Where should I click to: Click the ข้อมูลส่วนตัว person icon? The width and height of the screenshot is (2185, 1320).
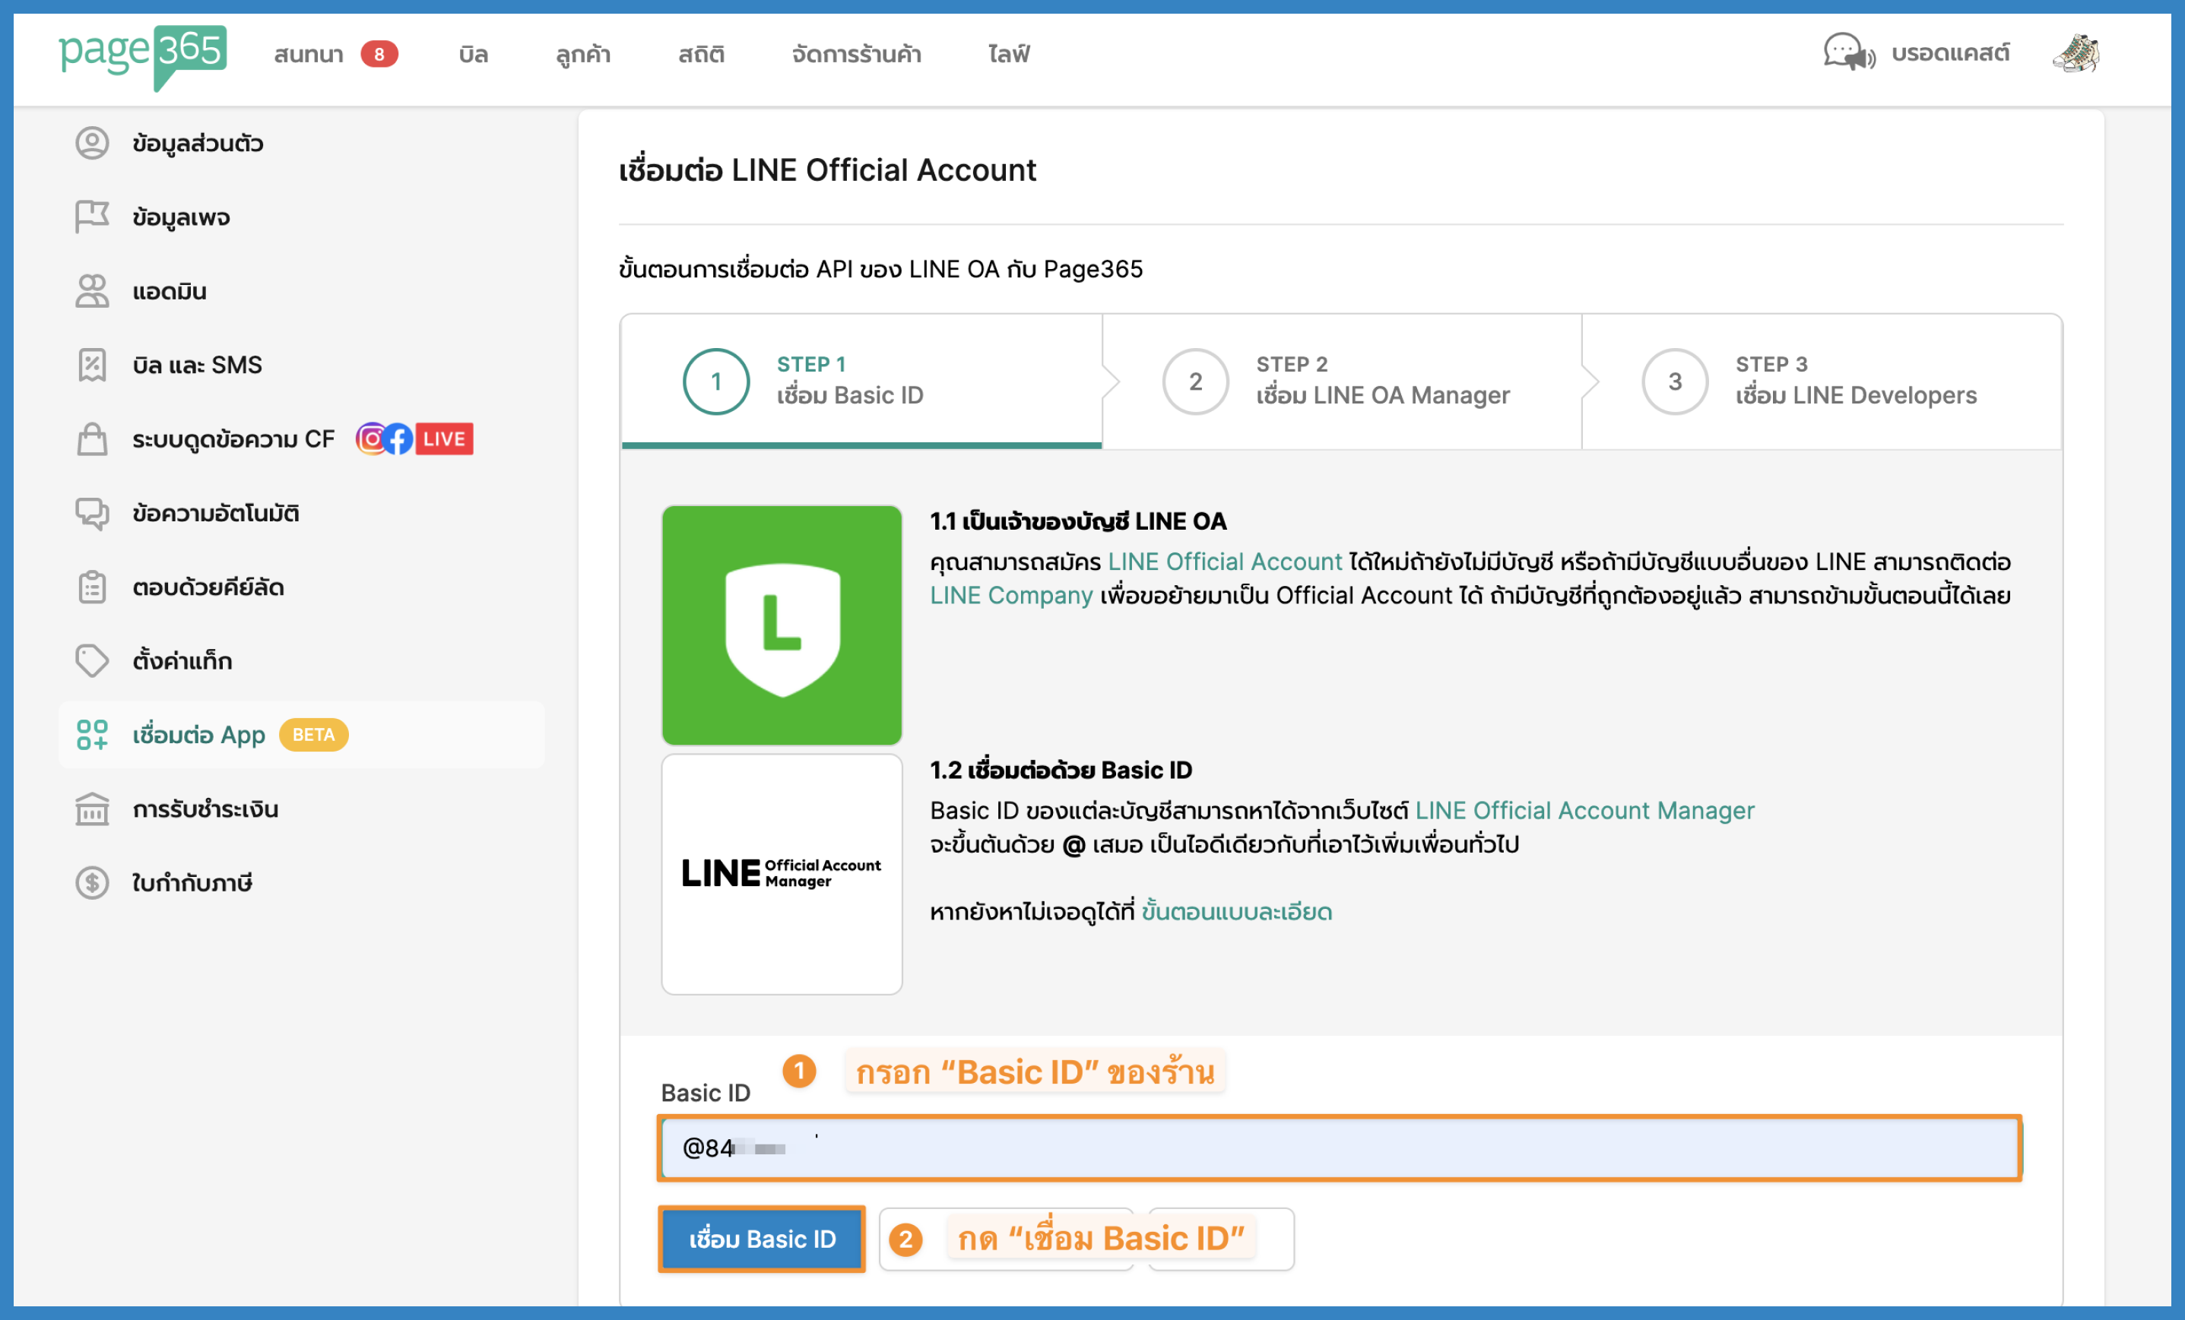[x=92, y=143]
